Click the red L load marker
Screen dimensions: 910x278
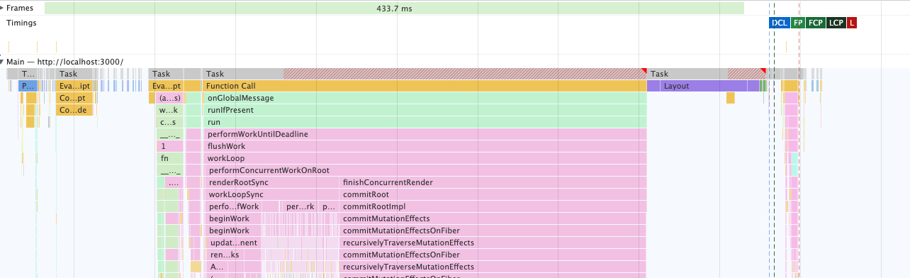click(852, 23)
